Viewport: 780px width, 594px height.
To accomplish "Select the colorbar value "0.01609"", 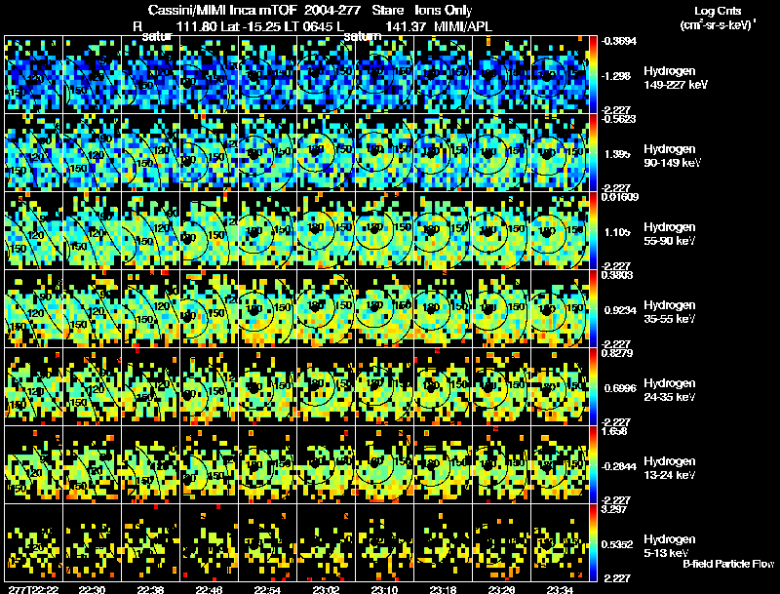I will (620, 197).
